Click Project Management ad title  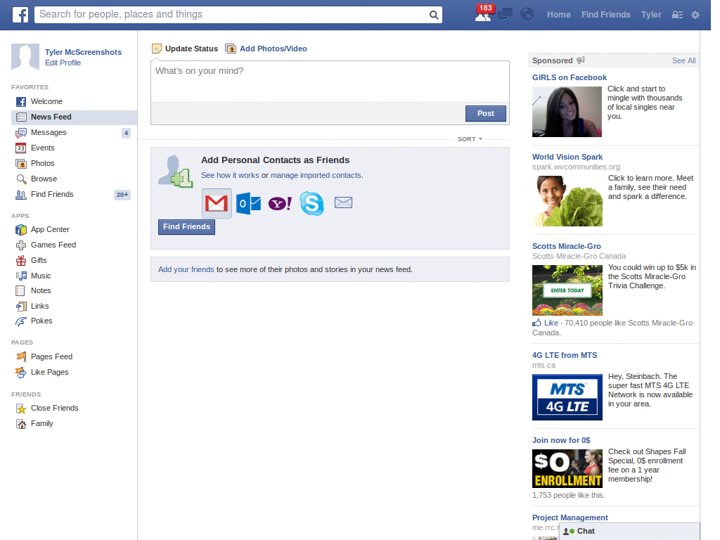click(x=570, y=517)
